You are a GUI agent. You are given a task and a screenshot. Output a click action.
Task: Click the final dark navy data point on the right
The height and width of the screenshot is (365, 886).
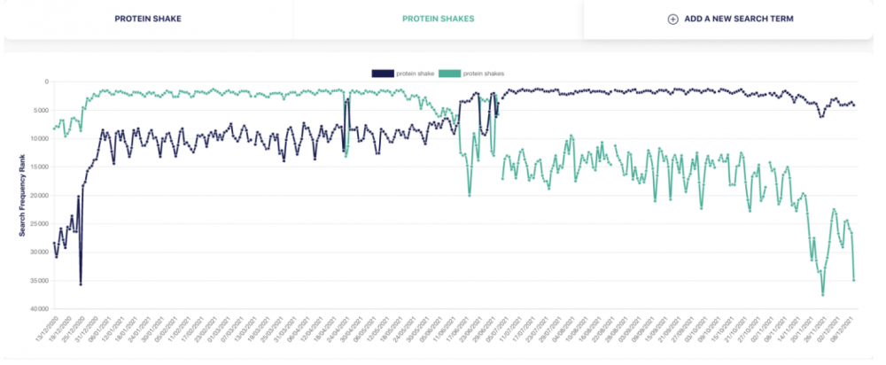(854, 105)
